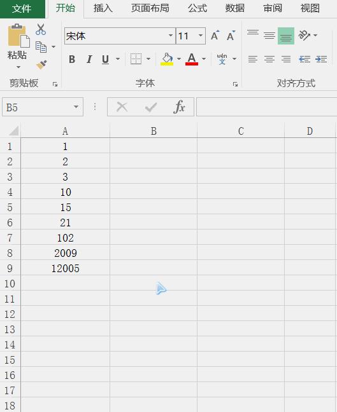Switch to the 插入 ribbon tab
Image resolution: width=337 pixels, height=412 pixels.
tap(103, 8)
